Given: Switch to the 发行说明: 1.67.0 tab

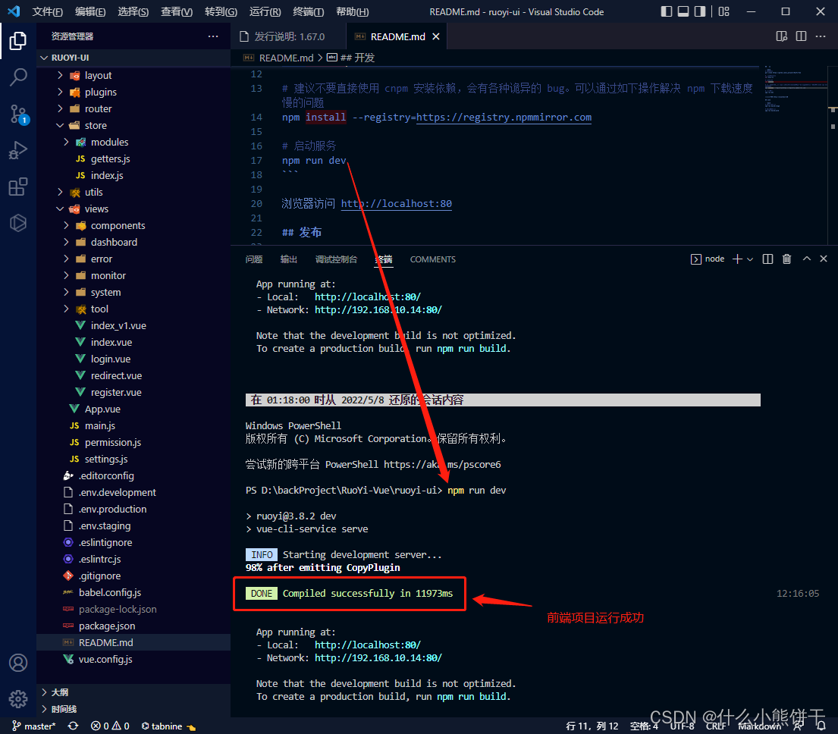Looking at the screenshot, I should pyautogui.click(x=289, y=36).
